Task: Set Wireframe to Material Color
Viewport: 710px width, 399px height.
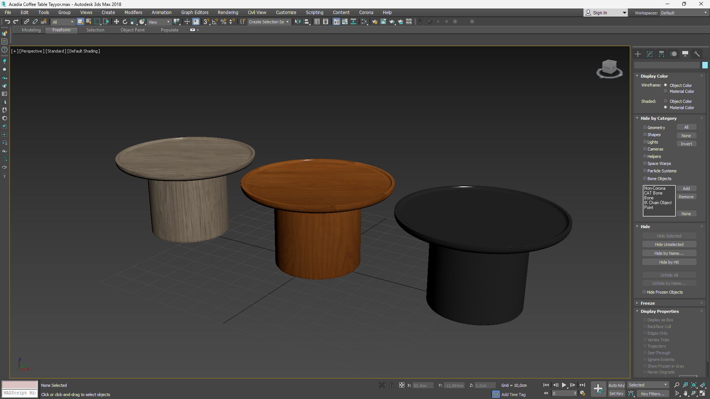Action: (x=665, y=91)
